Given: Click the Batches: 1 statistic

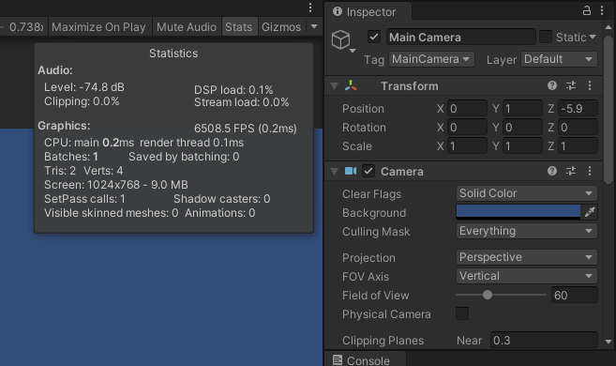Looking at the screenshot, I should pos(70,157).
